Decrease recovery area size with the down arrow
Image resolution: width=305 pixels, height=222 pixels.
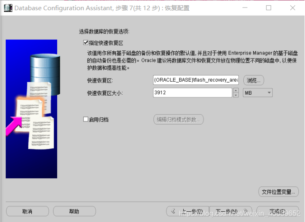coord(236,95)
